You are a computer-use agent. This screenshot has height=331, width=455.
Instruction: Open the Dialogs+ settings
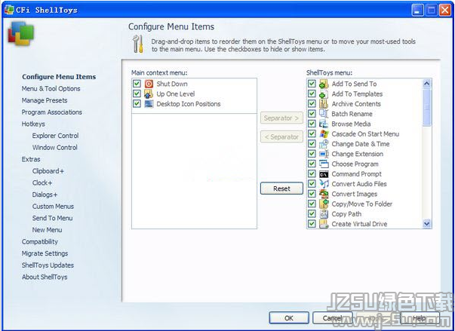coord(45,195)
